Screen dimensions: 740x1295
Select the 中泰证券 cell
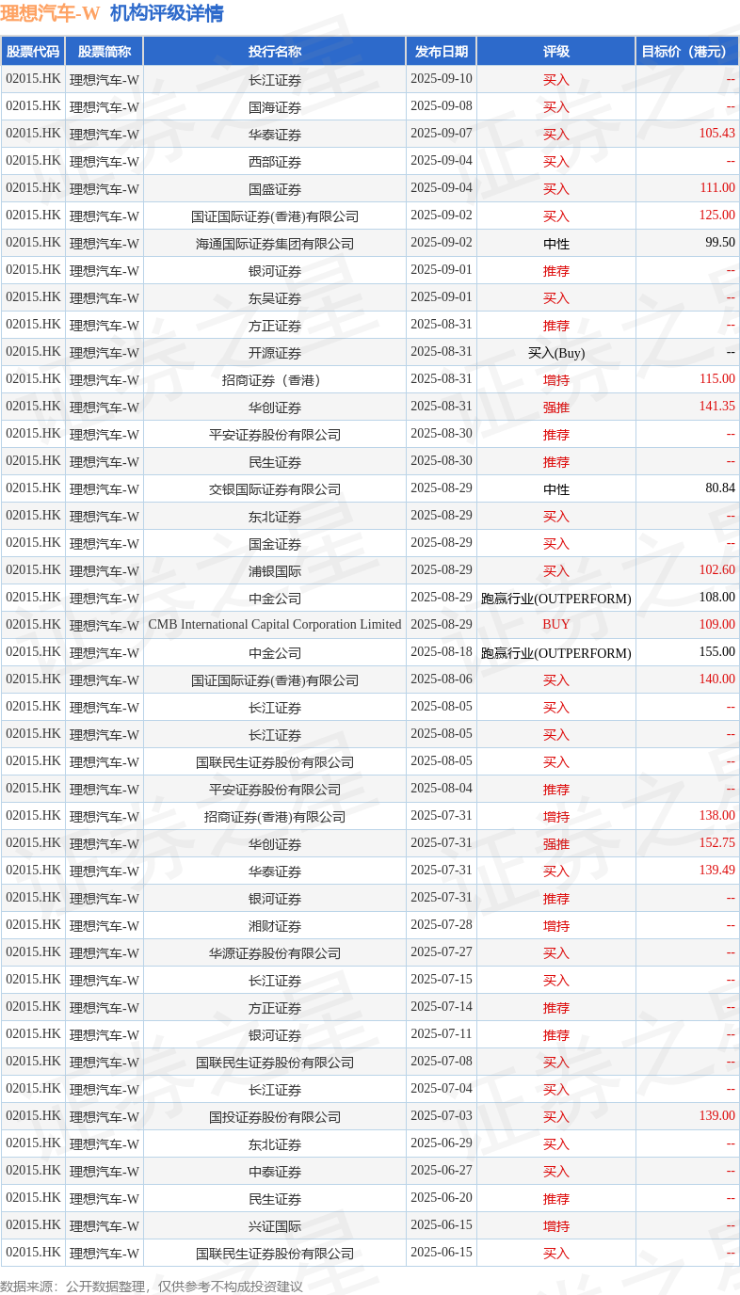[x=275, y=1172]
